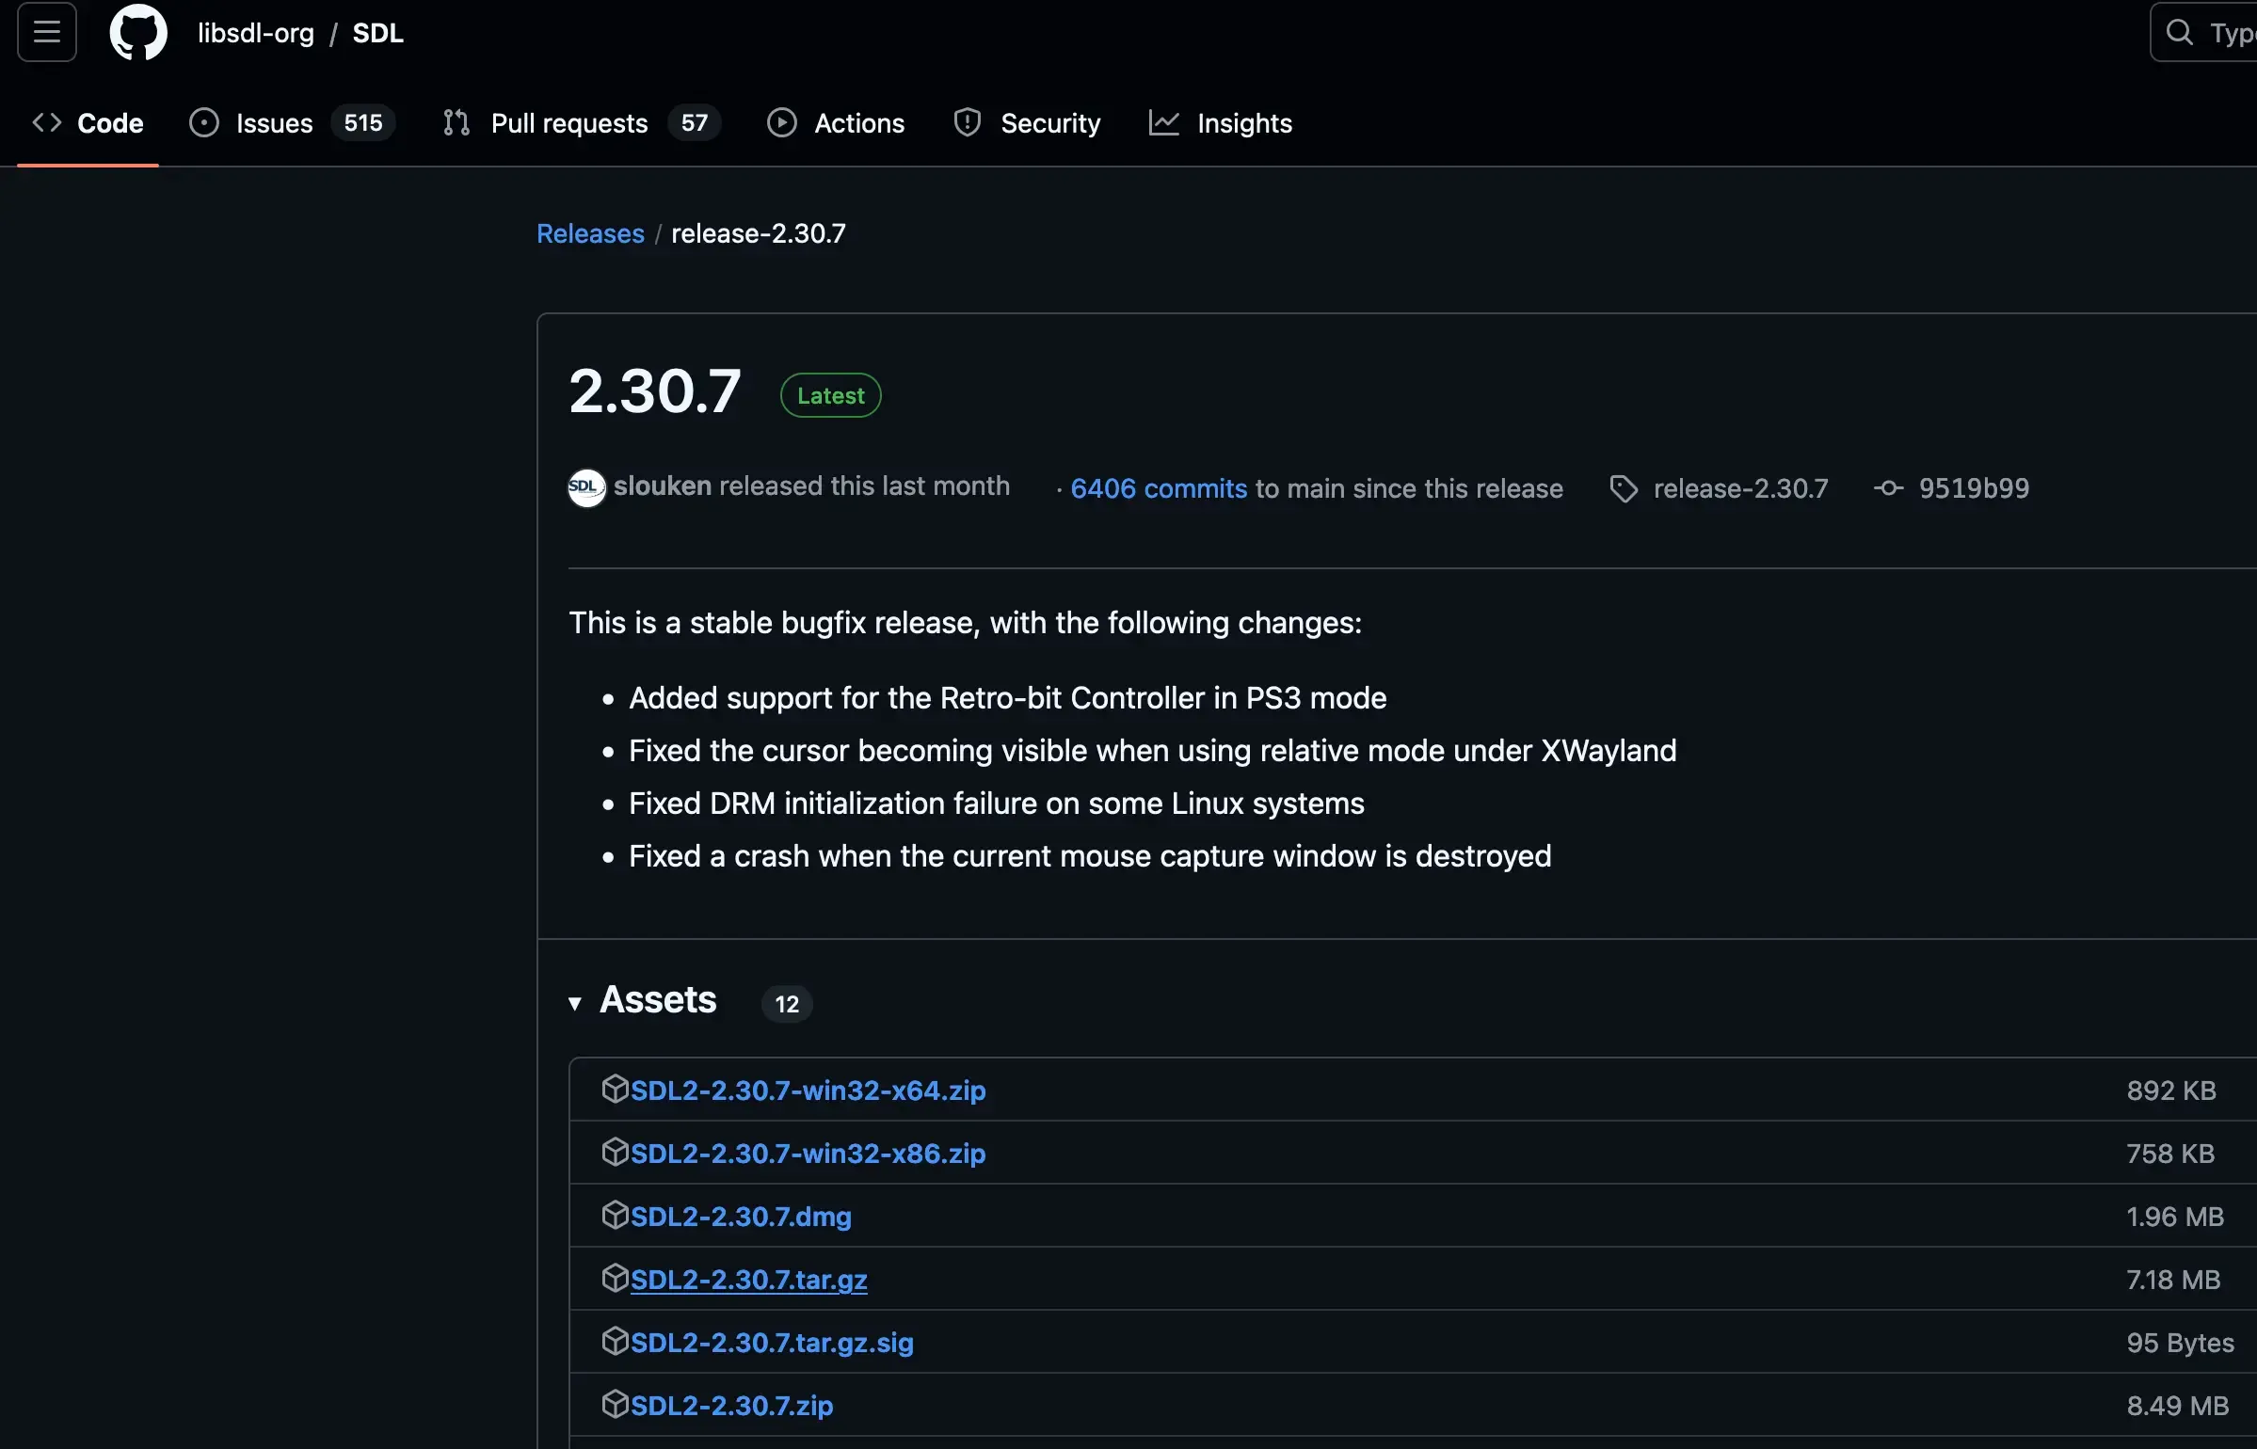The height and width of the screenshot is (1449, 2257).
Task: Click the Issues counter showing 515
Action: 361,122
